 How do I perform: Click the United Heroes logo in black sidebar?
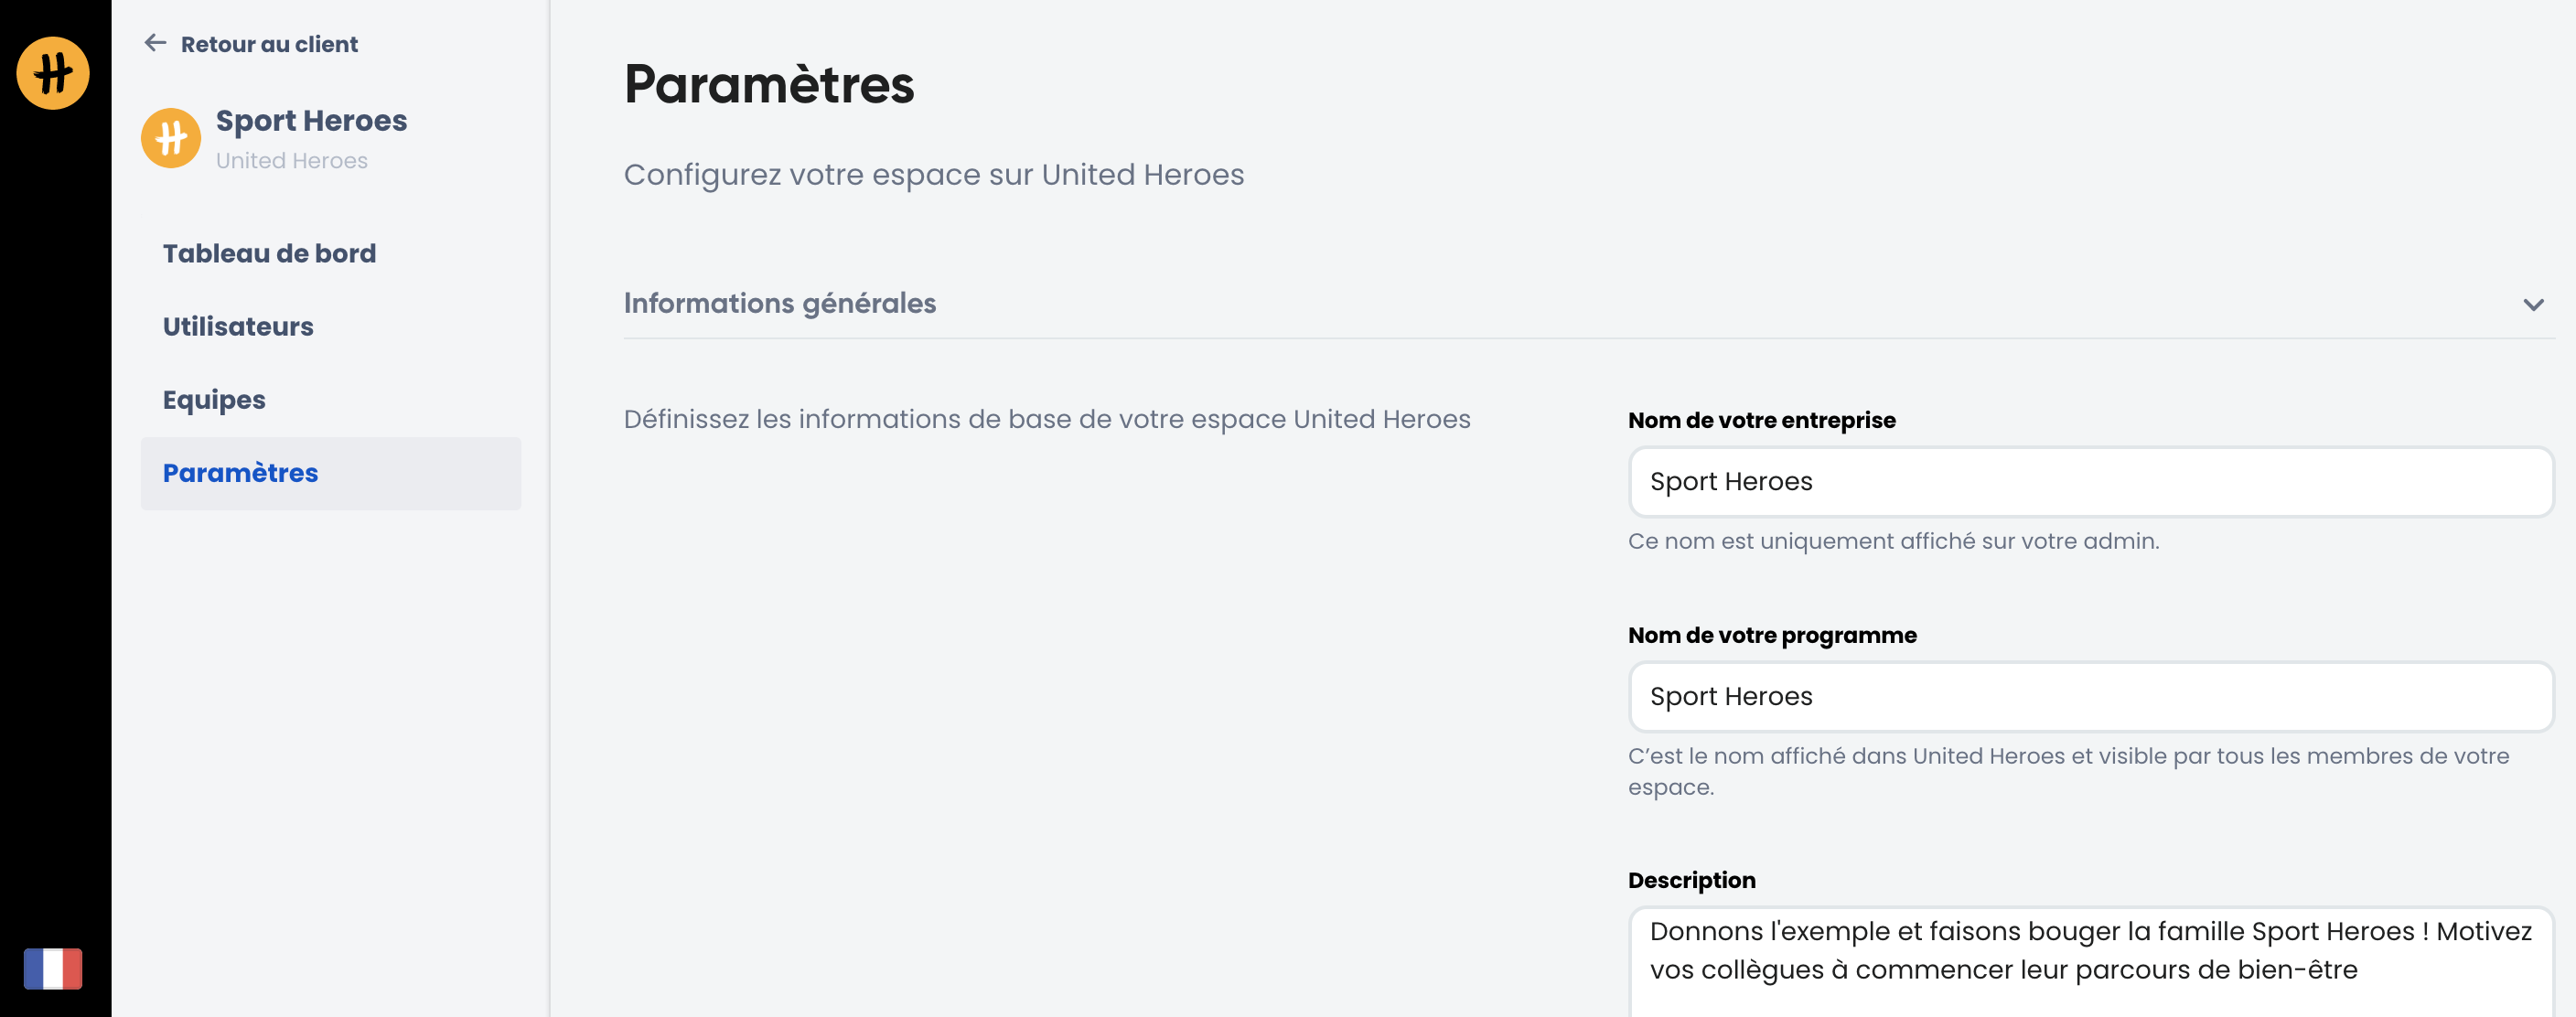pyautogui.click(x=53, y=73)
